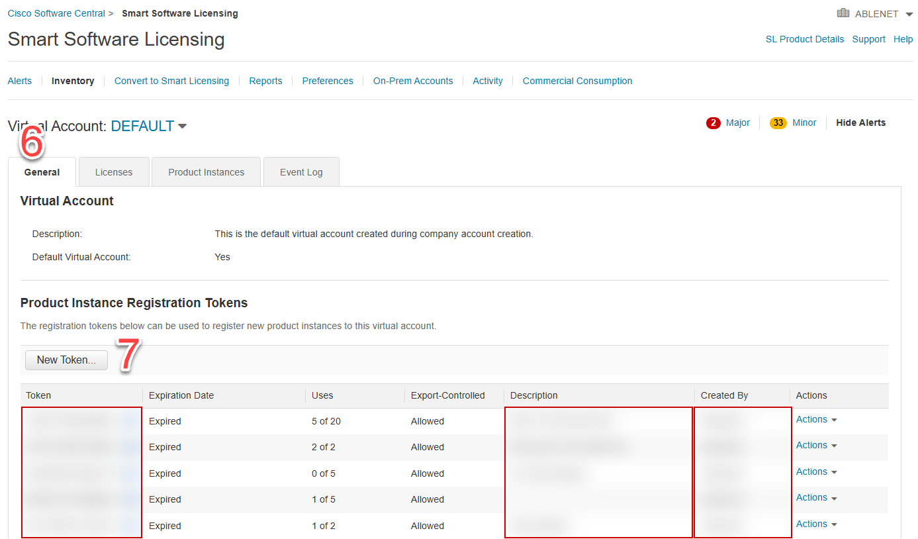
Task: Open Actions menu for the 1 of 2 token
Action: 817,524
